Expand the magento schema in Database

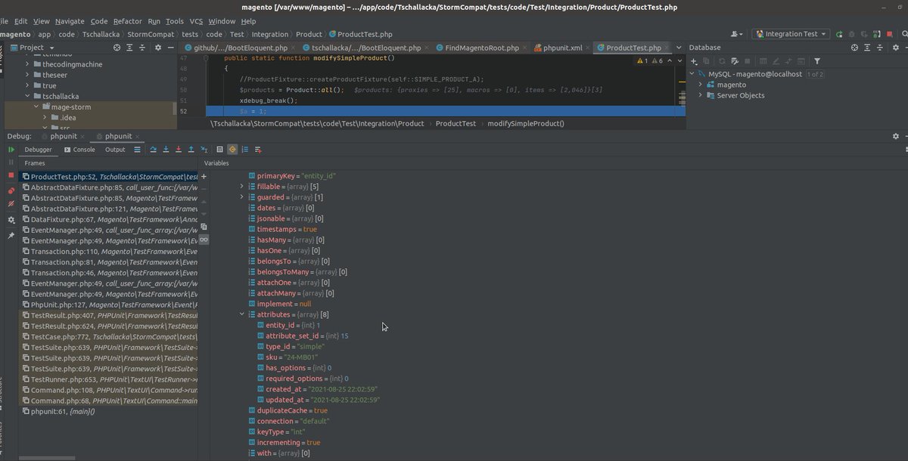(x=701, y=85)
